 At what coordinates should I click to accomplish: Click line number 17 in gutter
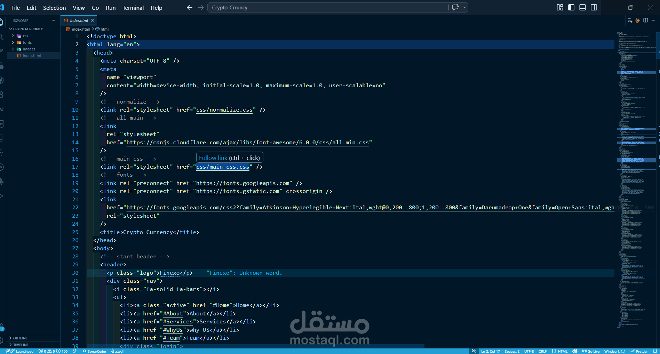[75, 167]
